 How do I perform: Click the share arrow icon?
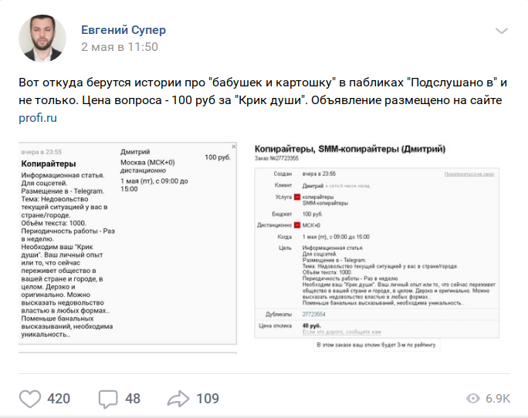pos(178,399)
